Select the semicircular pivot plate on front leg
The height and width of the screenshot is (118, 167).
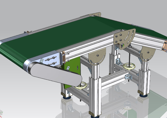(x=97, y=57)
